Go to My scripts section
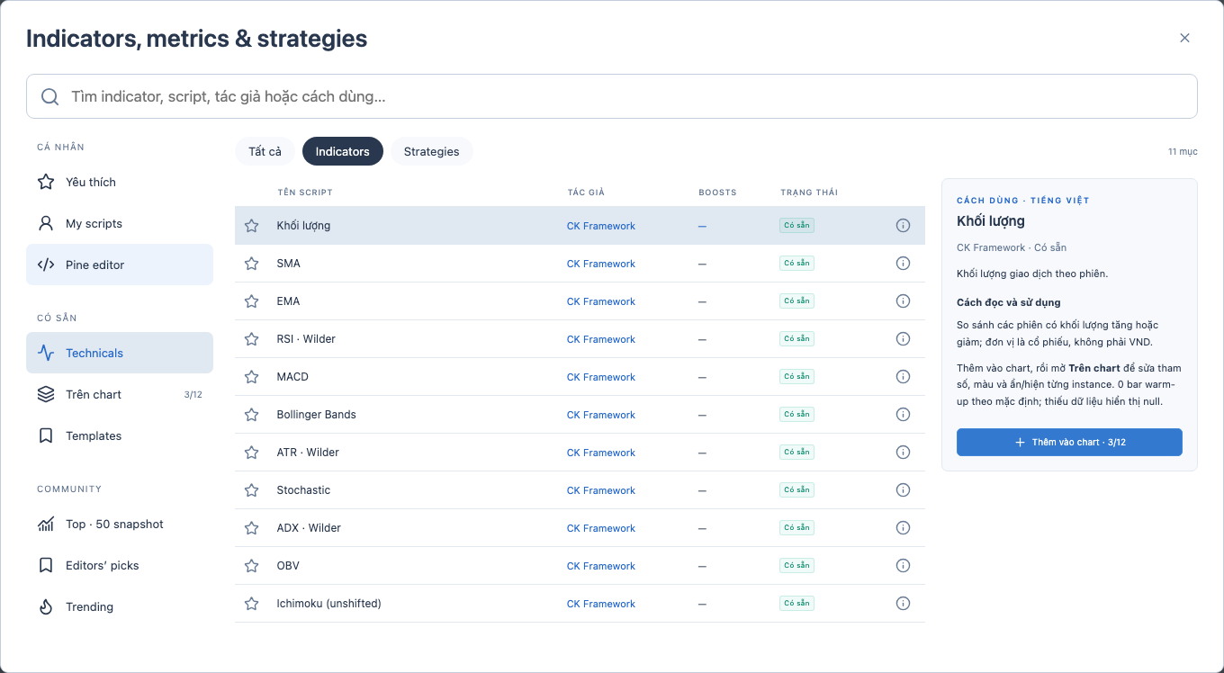This screenshot has height=673, width=1224. click(x=120, y=223)
